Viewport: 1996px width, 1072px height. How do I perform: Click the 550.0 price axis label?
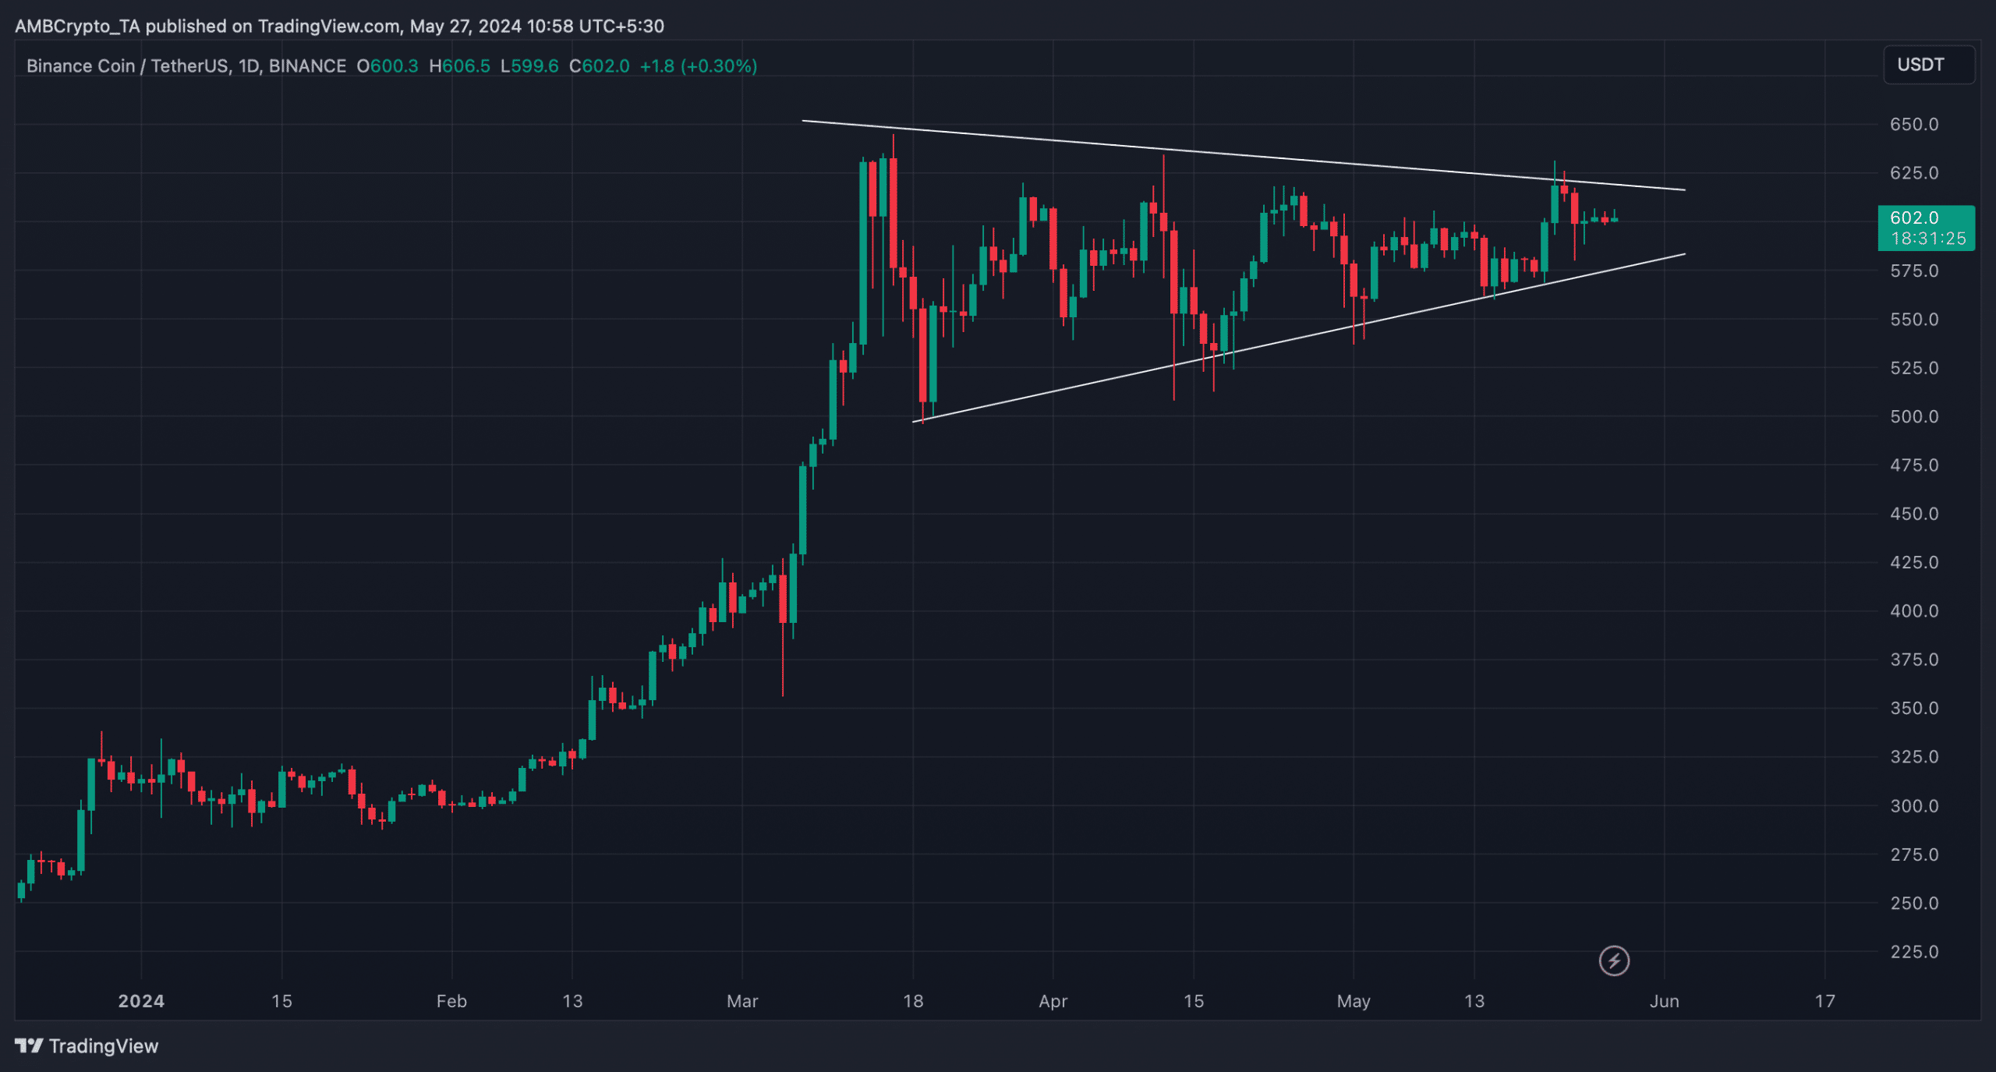1914,320
